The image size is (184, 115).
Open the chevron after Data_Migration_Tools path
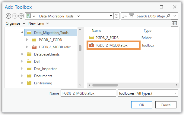(78, 16)
